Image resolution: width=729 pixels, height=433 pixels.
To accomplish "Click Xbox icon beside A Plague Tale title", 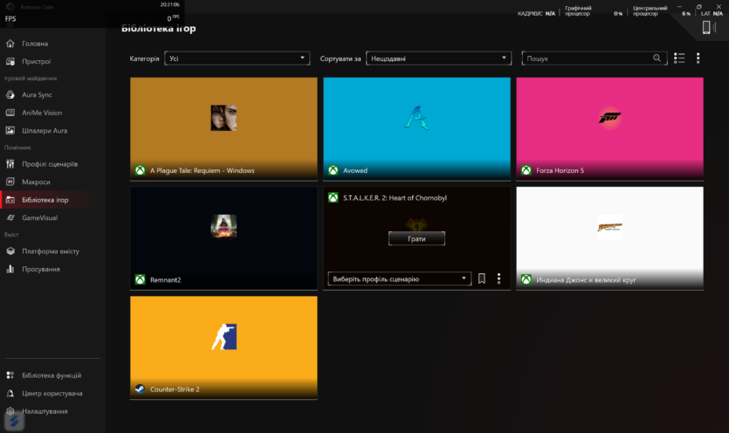I will coord(140,170).
